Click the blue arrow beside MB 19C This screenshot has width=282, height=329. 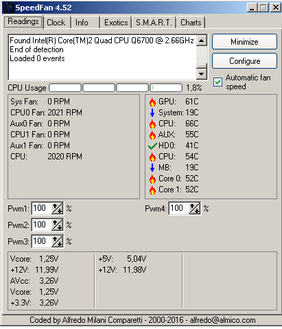coord(152,168)
